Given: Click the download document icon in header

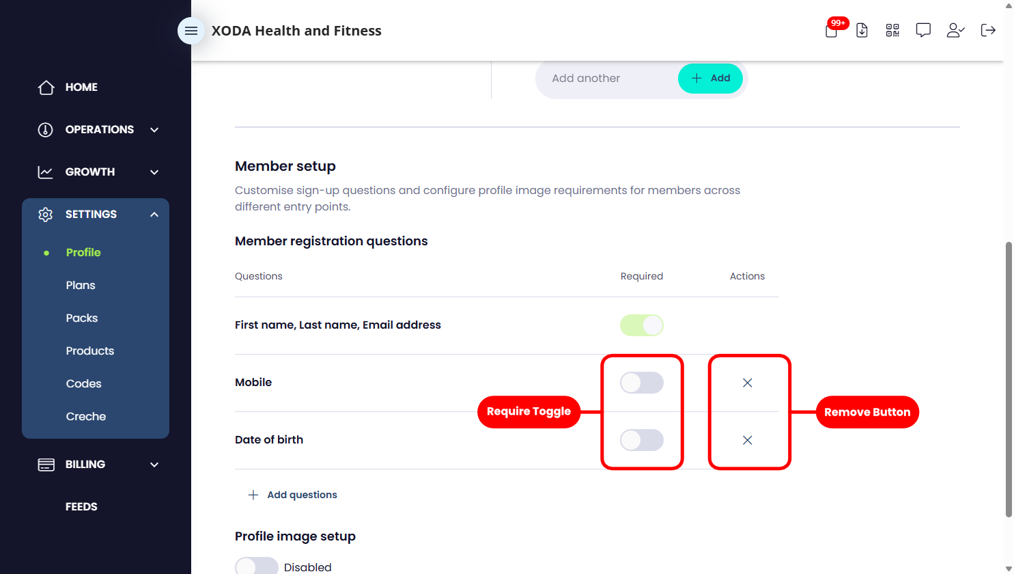Looking at the screenshot, I should pyautogui.click(x=862, y=30).
